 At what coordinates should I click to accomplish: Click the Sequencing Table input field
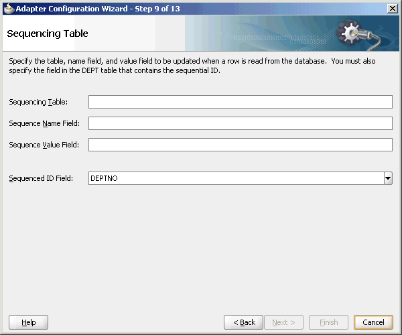(x=241, y=102)
